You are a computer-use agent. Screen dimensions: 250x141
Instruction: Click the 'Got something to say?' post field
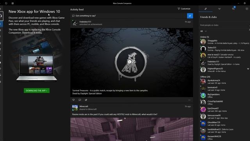pos(129,16)
